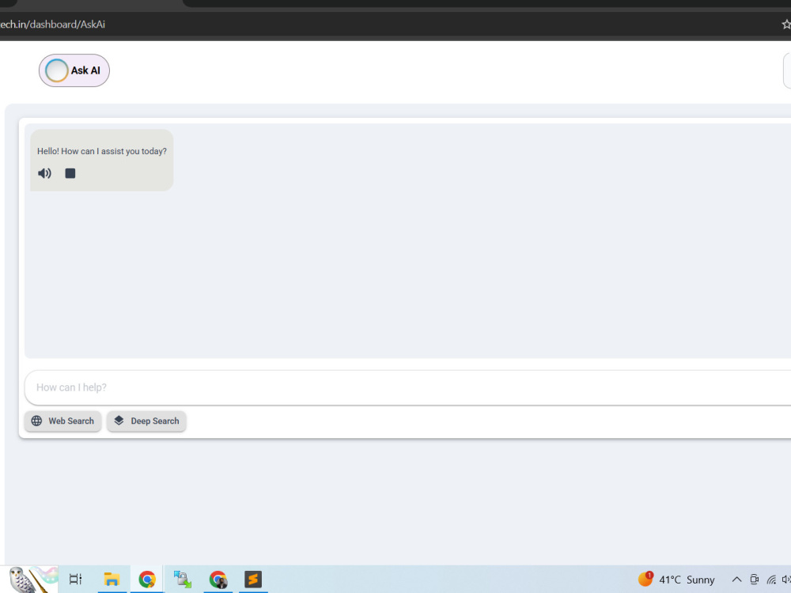The width and height of the screenshot is (791, 593).
Task: Click the Ask AI button
Action: (74, 70)
